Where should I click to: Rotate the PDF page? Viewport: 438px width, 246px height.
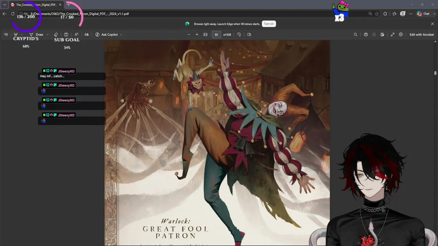239,35
